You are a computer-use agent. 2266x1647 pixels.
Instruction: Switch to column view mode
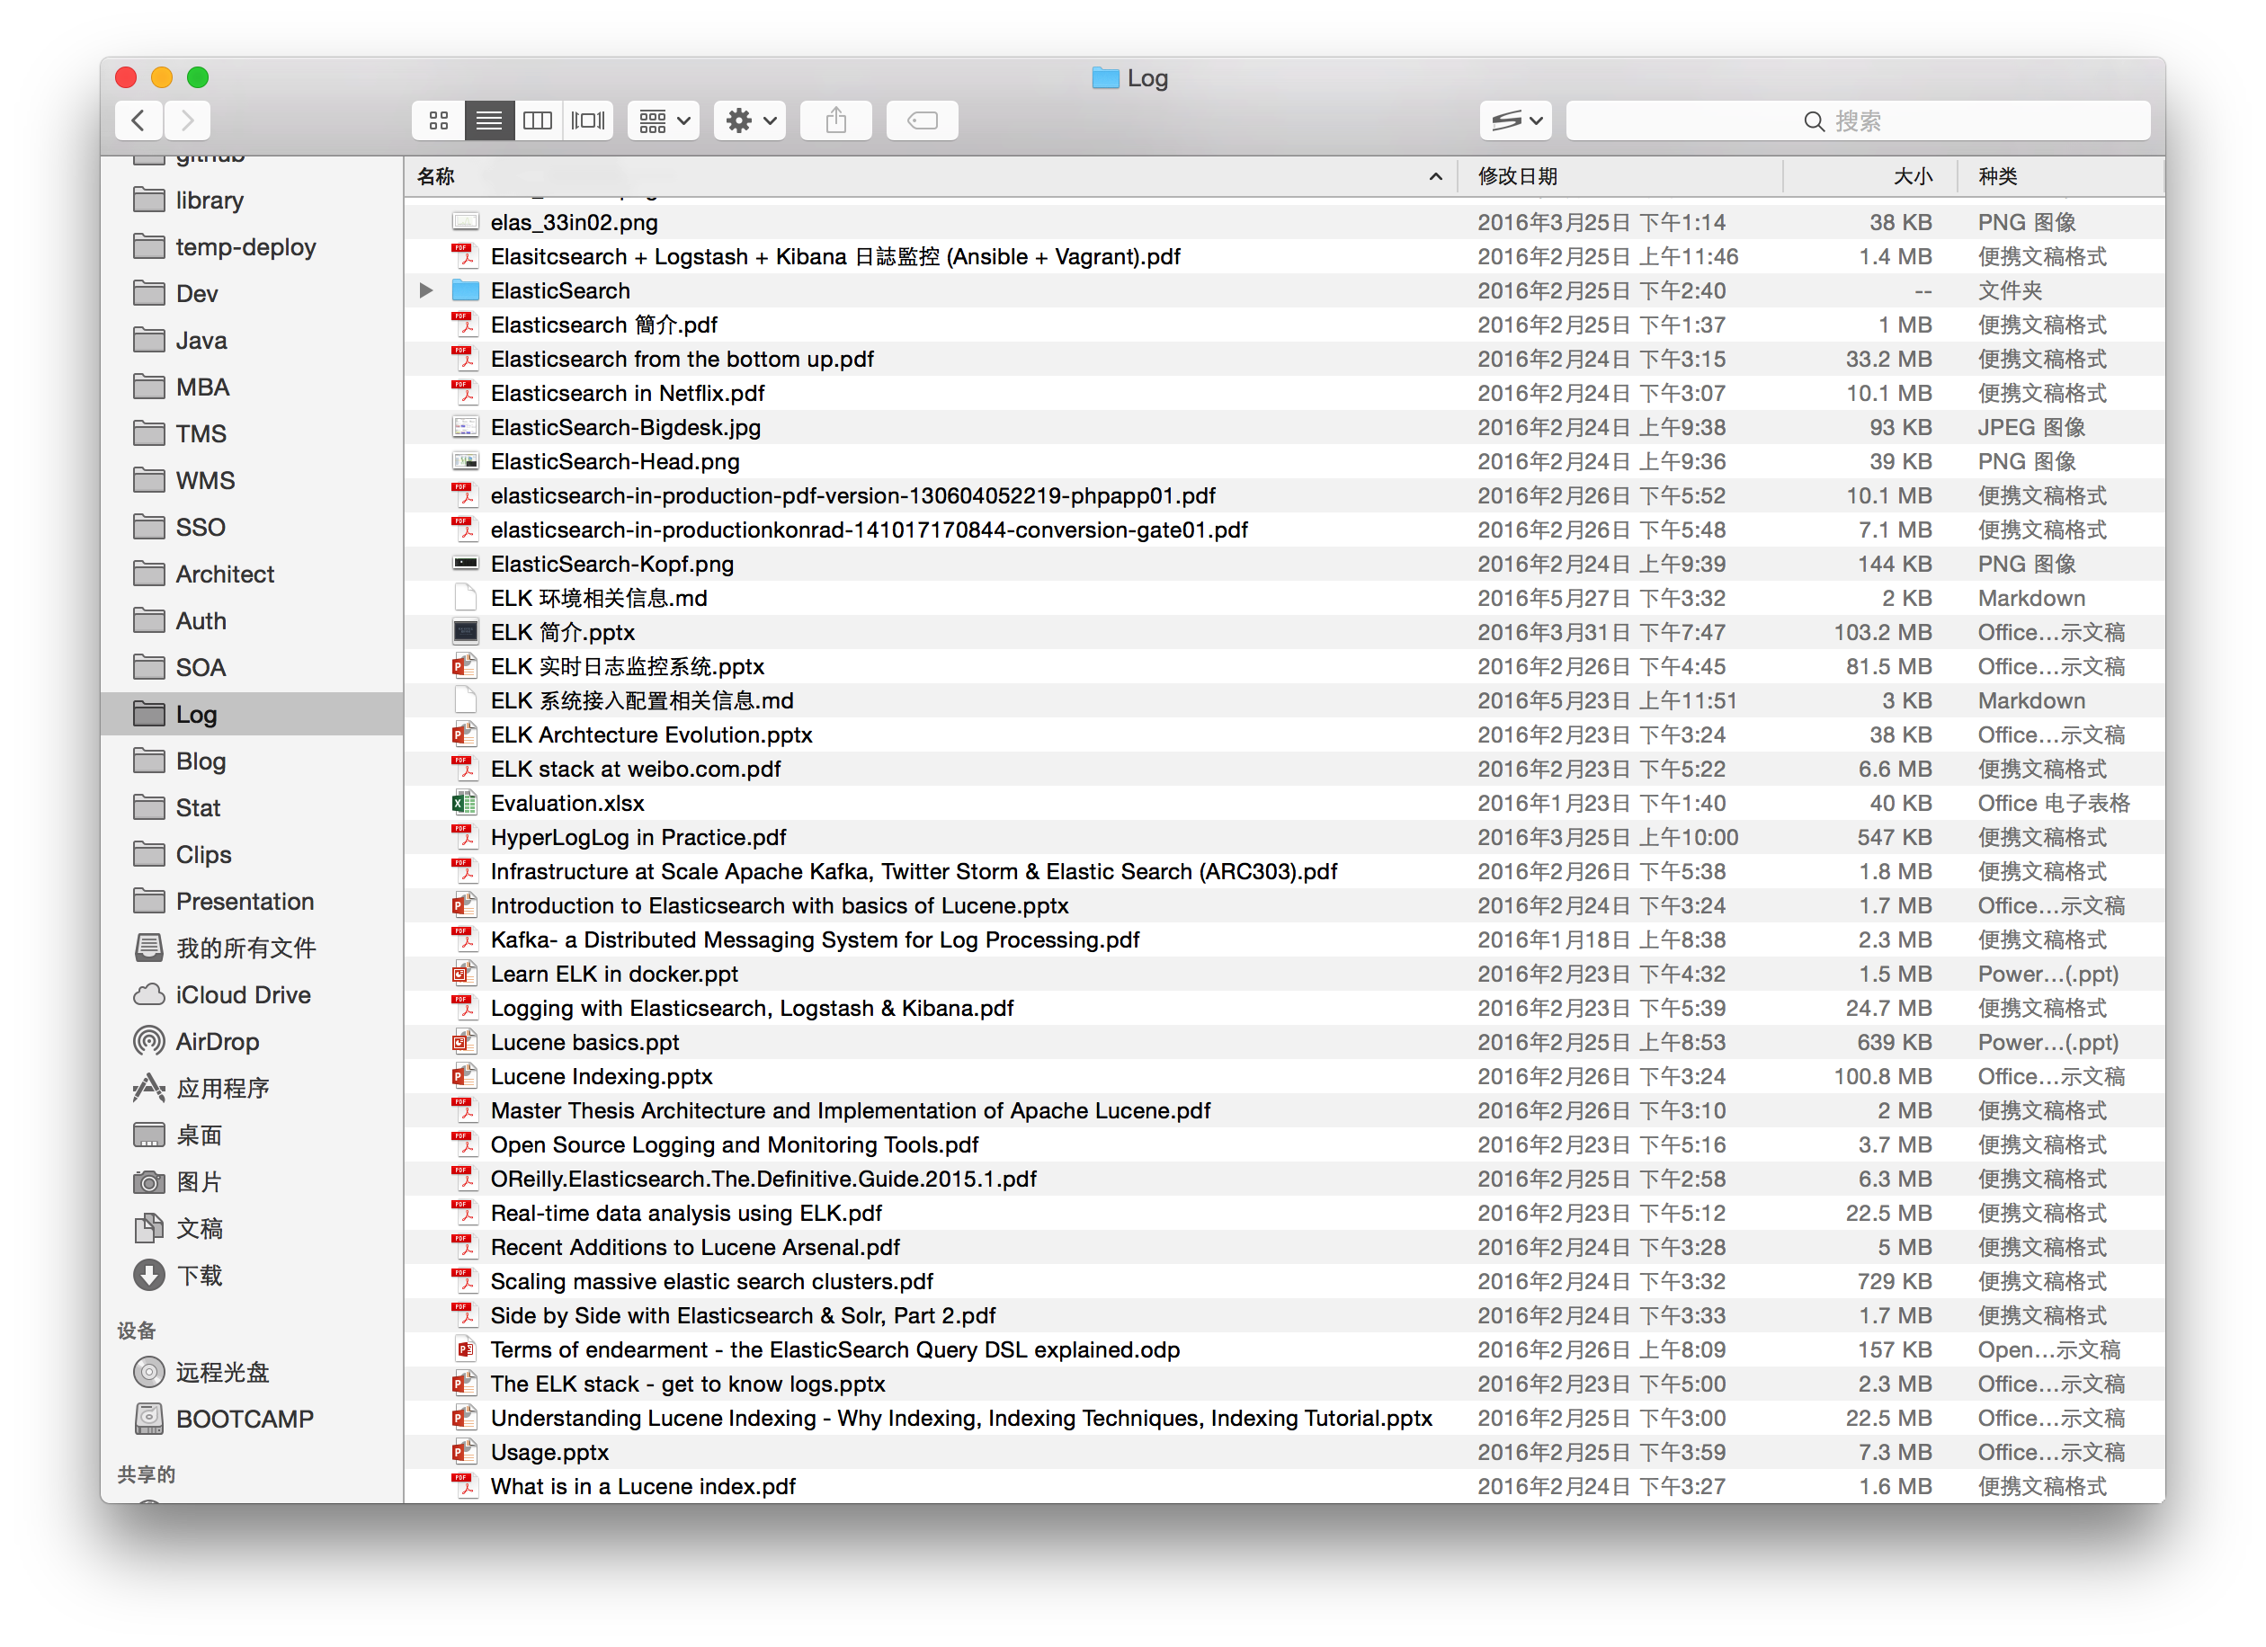[538, 120]
